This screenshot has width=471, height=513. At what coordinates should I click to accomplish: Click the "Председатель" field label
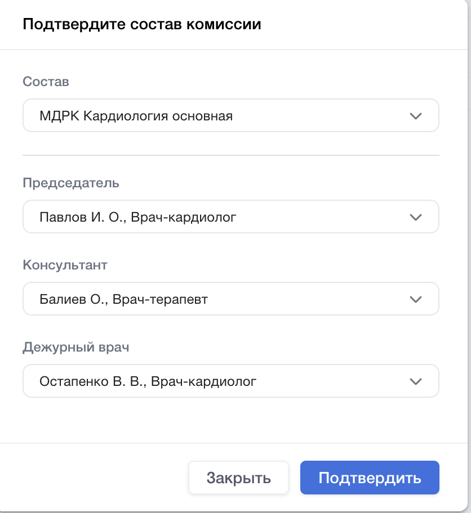pos(70,183)
